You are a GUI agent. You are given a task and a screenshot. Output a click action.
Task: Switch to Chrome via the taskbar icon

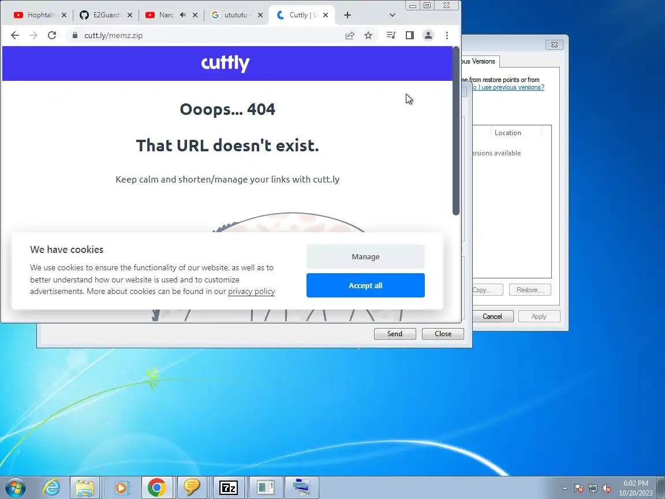[x=156, y=487]
